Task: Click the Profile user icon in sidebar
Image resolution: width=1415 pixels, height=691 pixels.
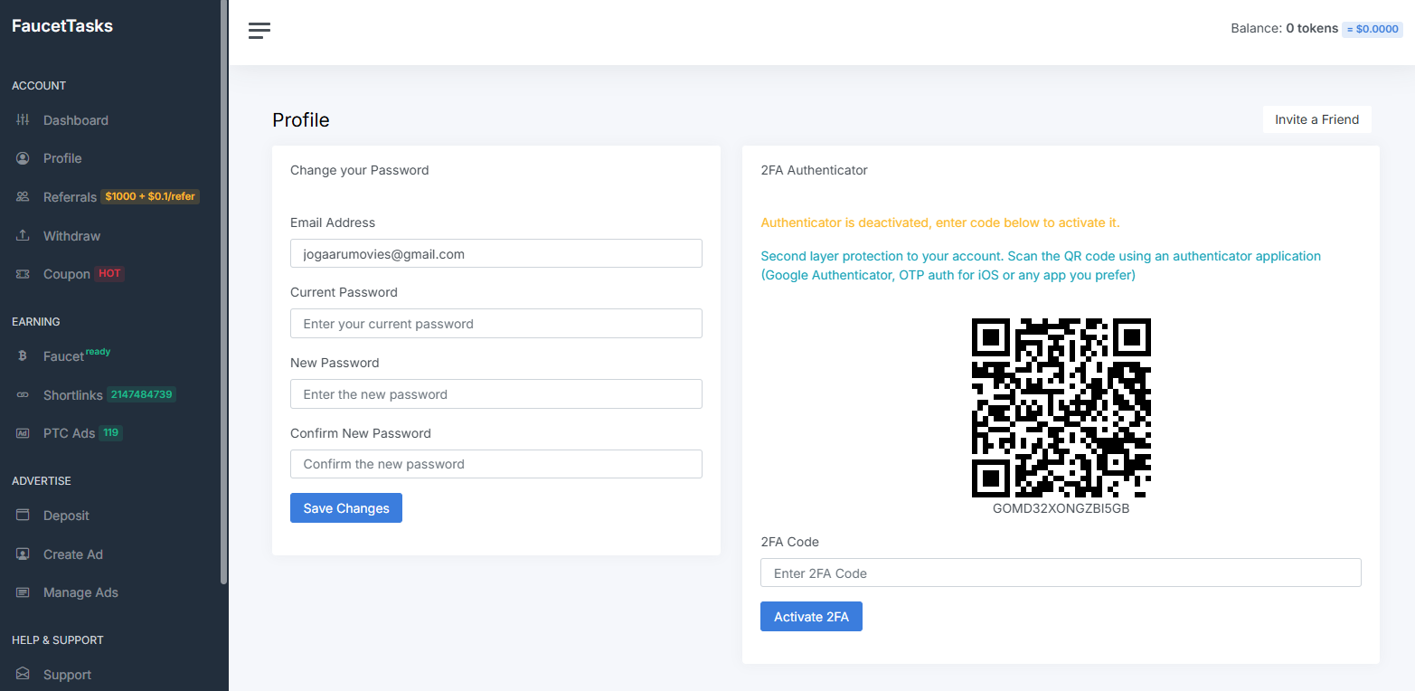Action: pyautogui.click(x=24, y=158)
